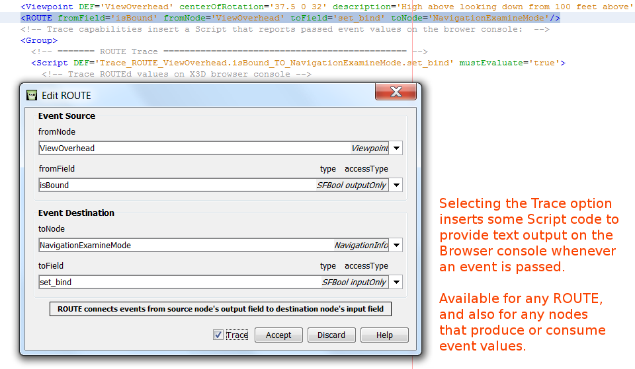
Task: Click the Edit ROUTE dialog title icon
Action: [x=31, y=95]
